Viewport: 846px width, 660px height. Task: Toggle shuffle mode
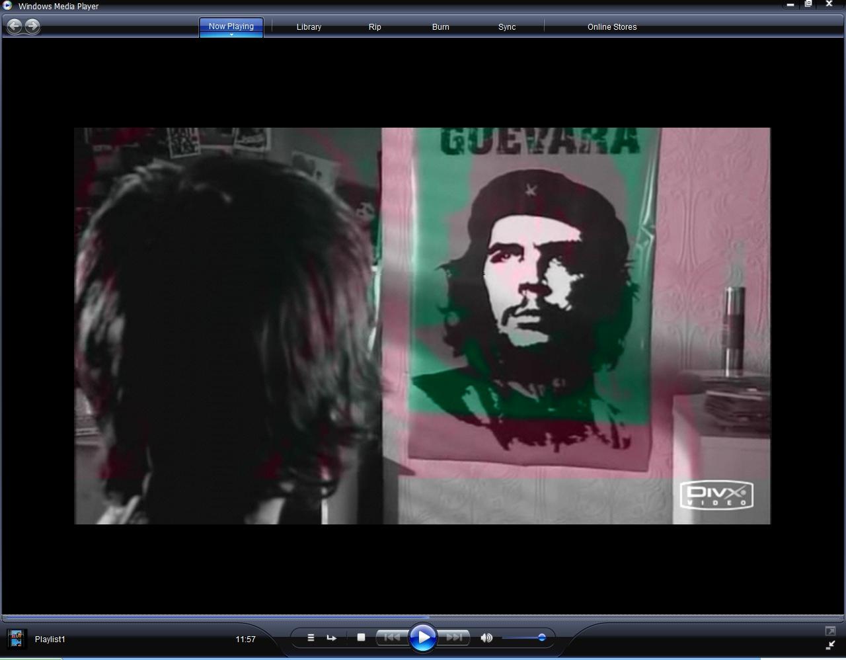pos(311,638)
